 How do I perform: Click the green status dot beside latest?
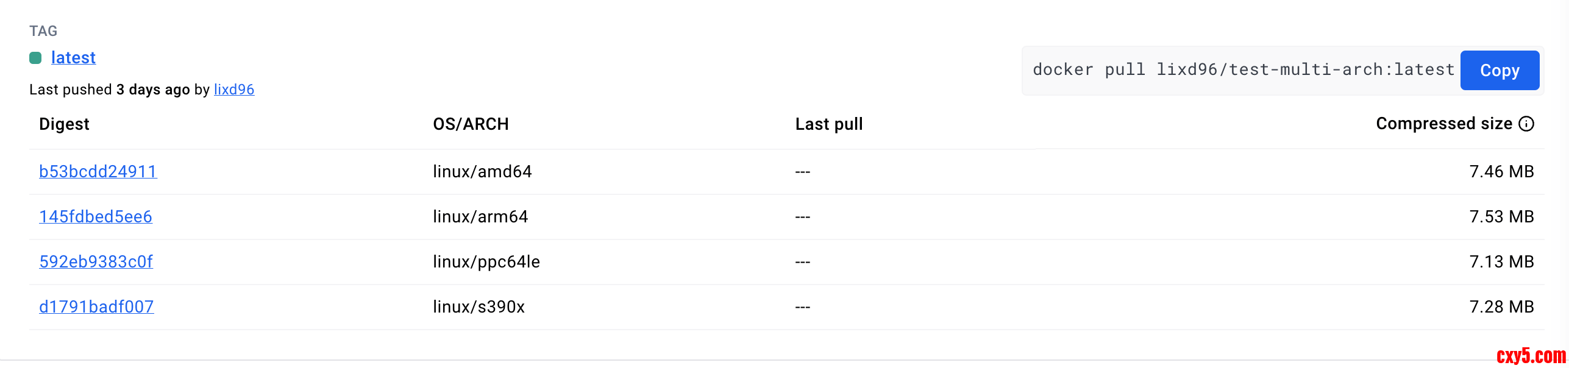[x=35, y=58]
